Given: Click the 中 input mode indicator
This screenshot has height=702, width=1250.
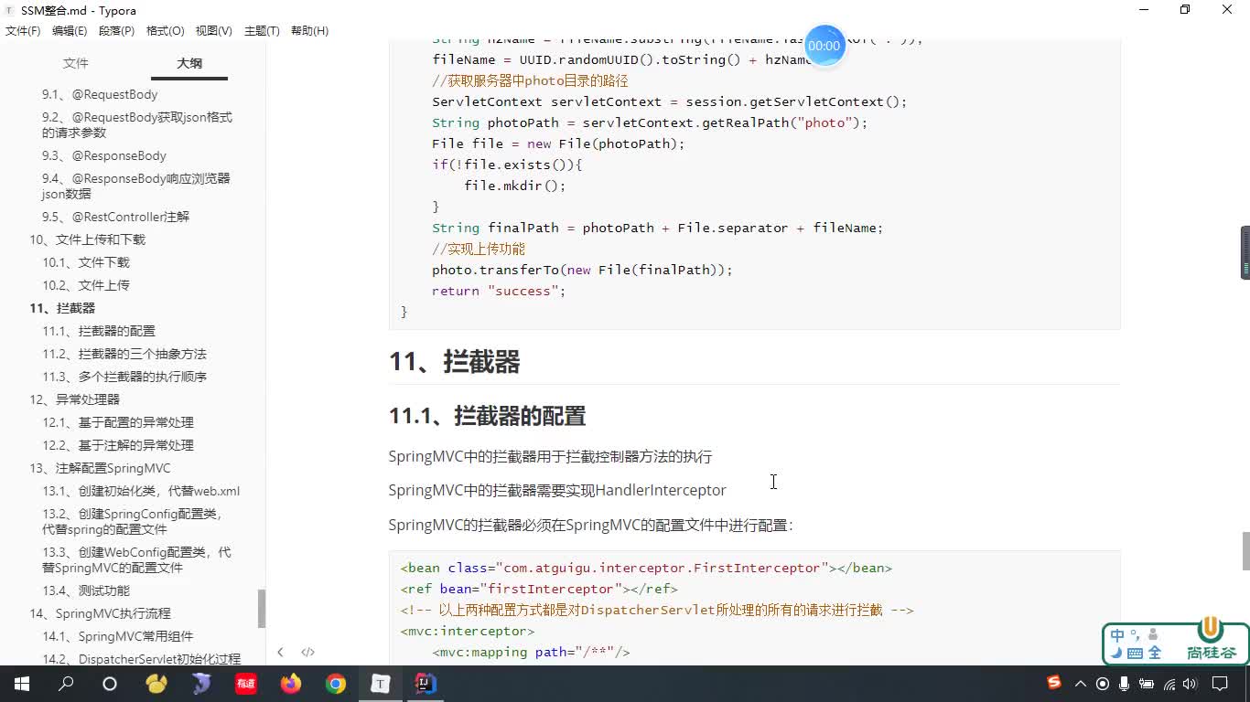Looking at the screenshot, I should (1117, 635).
